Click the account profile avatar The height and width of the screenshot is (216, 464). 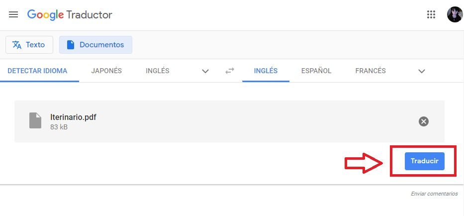[455, 14]
